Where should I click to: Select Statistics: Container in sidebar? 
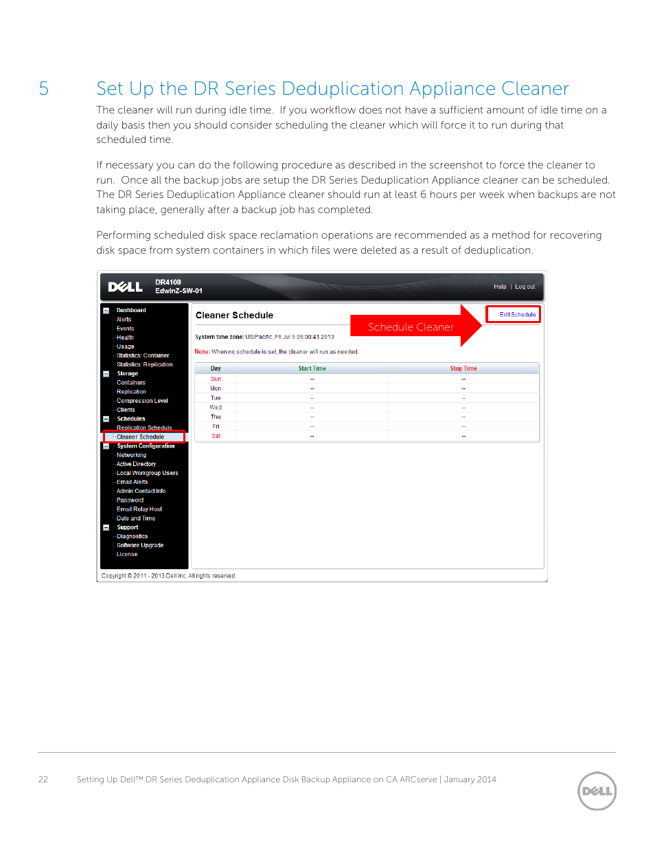(x=143, y=355)
